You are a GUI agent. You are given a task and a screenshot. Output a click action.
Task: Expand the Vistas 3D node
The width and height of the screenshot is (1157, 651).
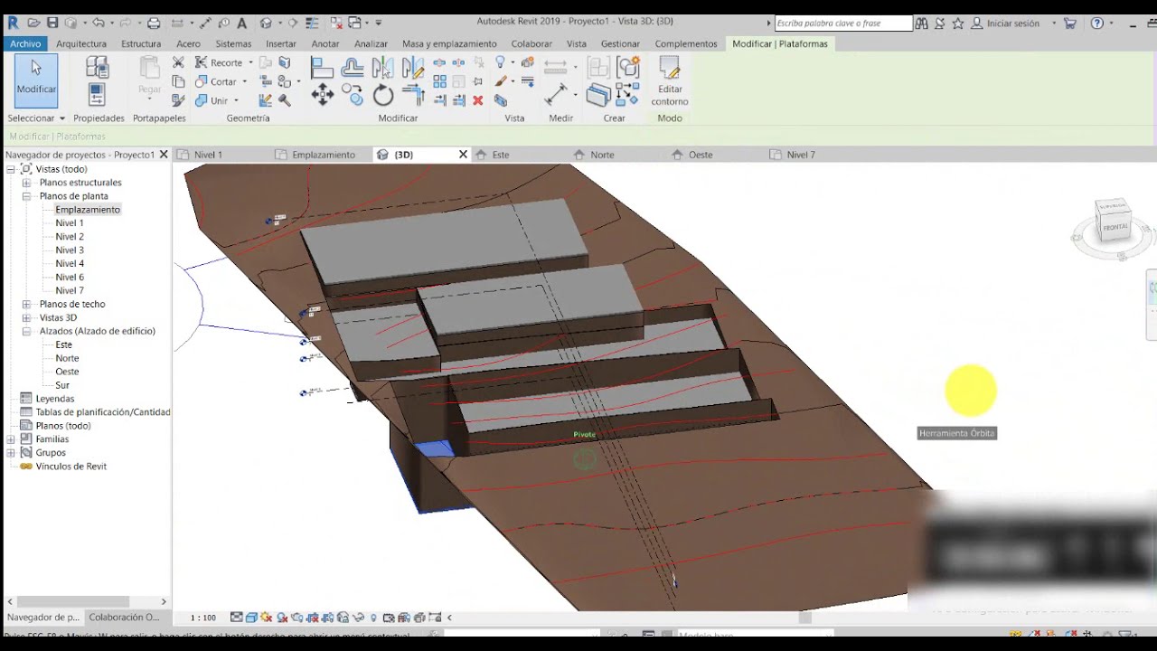pyautogui.click(x=26, y=318)
